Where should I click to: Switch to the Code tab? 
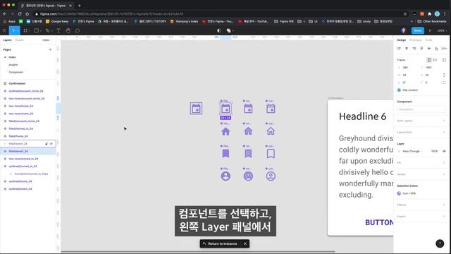[x=428, y=40]
